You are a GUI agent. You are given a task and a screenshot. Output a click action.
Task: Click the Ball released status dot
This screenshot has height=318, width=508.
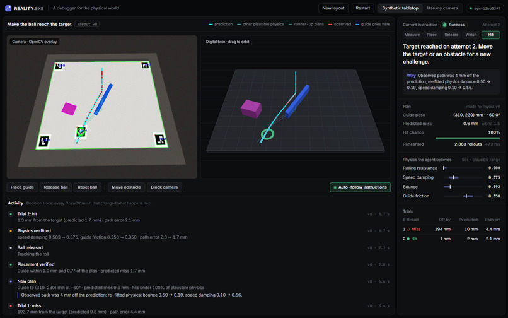11,248
